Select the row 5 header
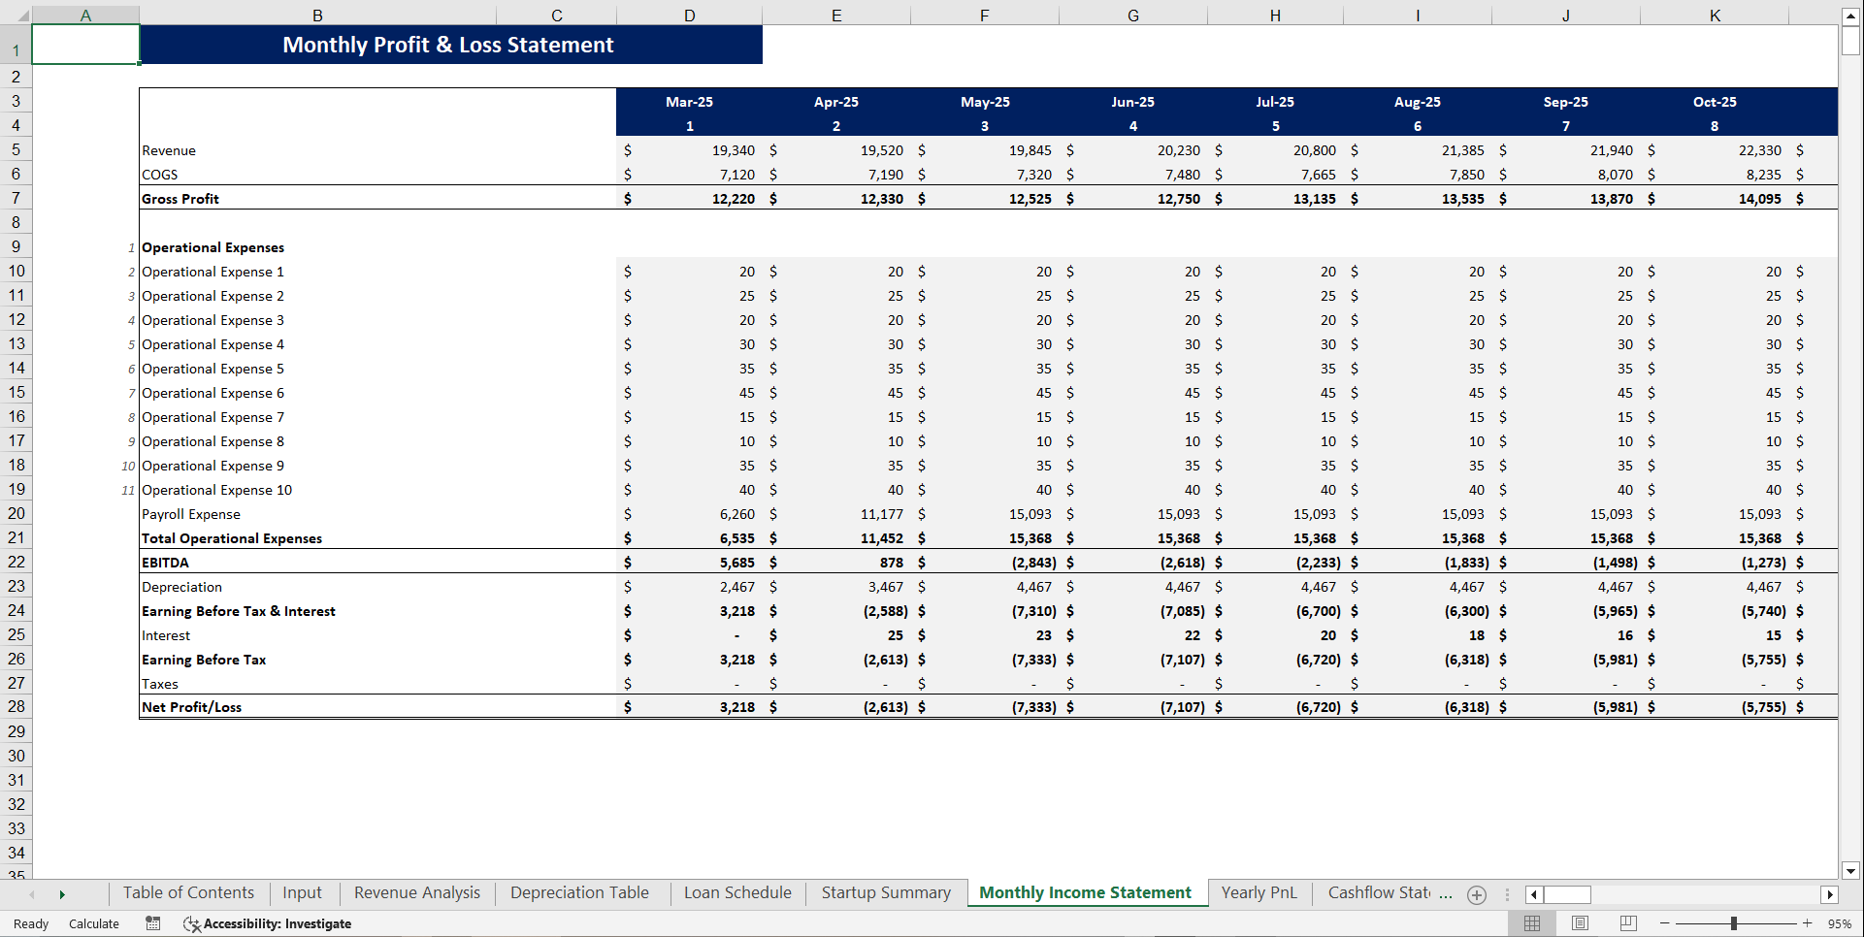The width and height of the screenshot is (1864, 937). (16, 149)
